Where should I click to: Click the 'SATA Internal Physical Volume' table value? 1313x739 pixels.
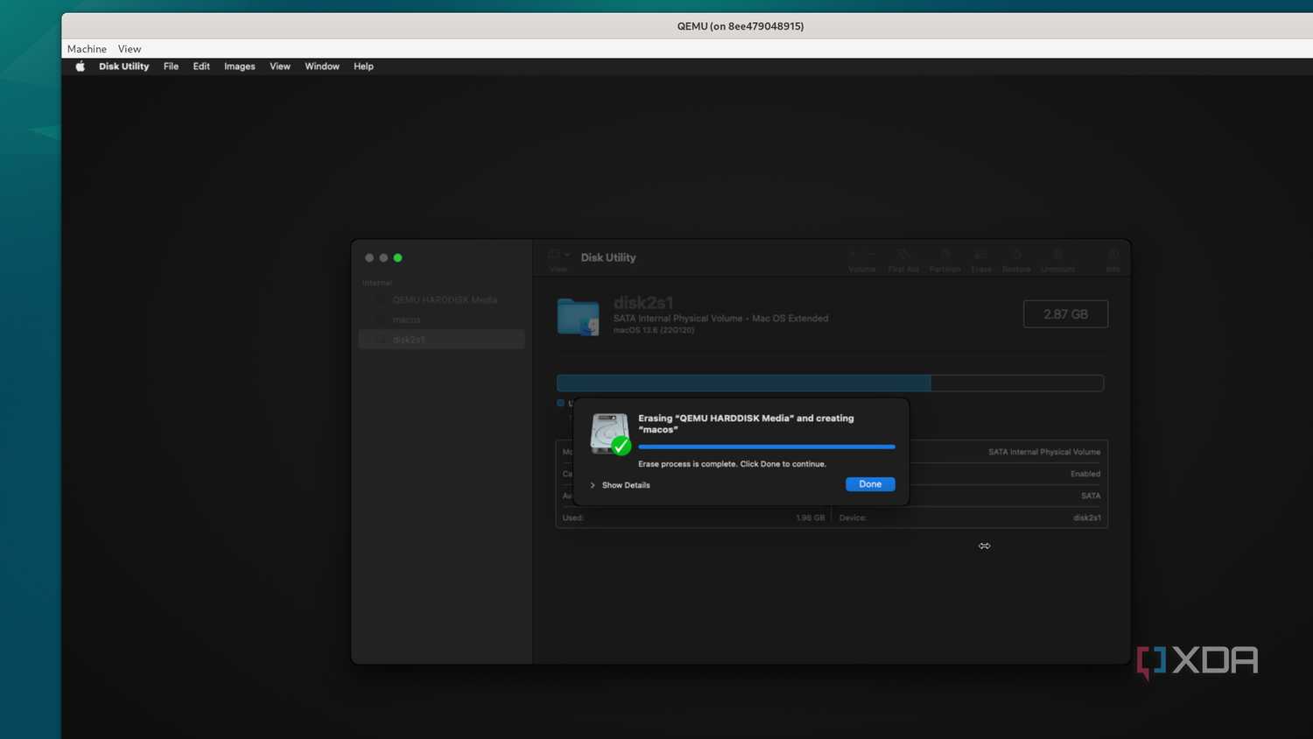(1044, 452)
